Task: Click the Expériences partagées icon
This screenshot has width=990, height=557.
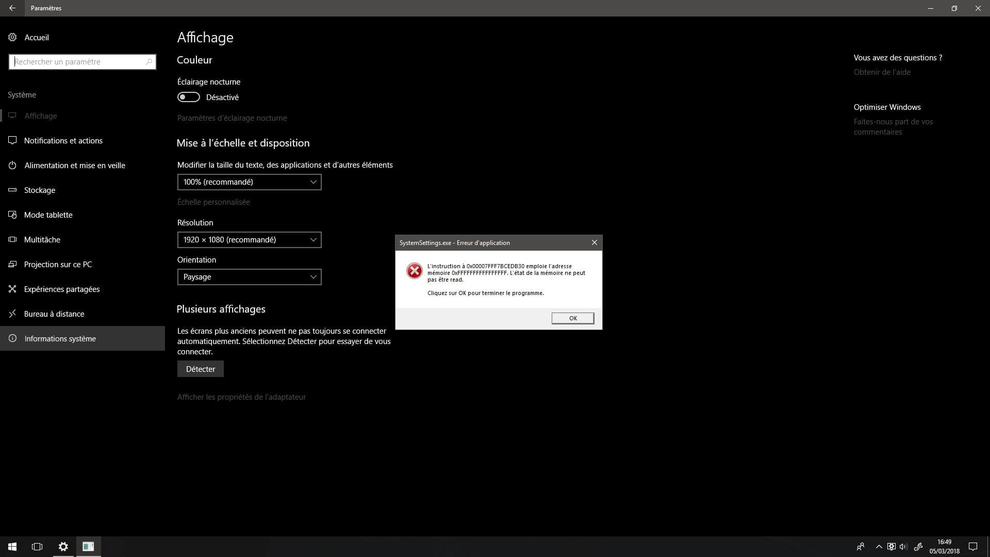Action: point(12,289)
